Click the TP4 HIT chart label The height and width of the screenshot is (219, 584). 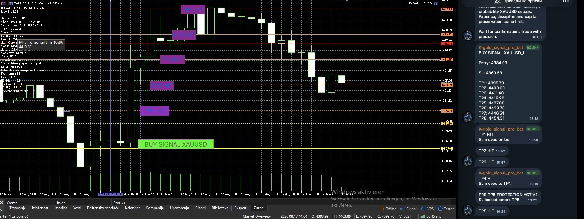[184, 35]
